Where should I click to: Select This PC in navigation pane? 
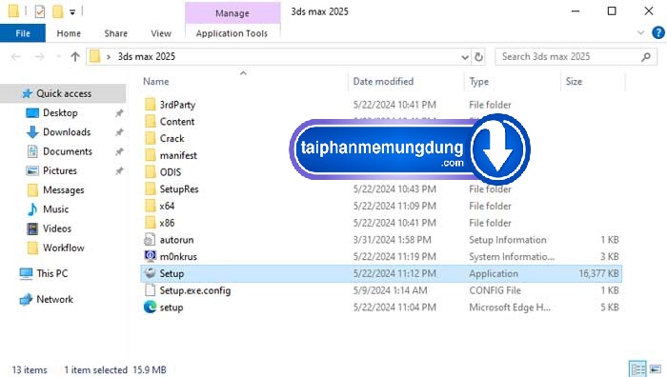coord(51,273)
